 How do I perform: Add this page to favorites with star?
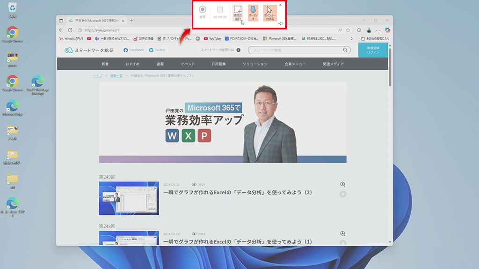(x=348, y=30)
